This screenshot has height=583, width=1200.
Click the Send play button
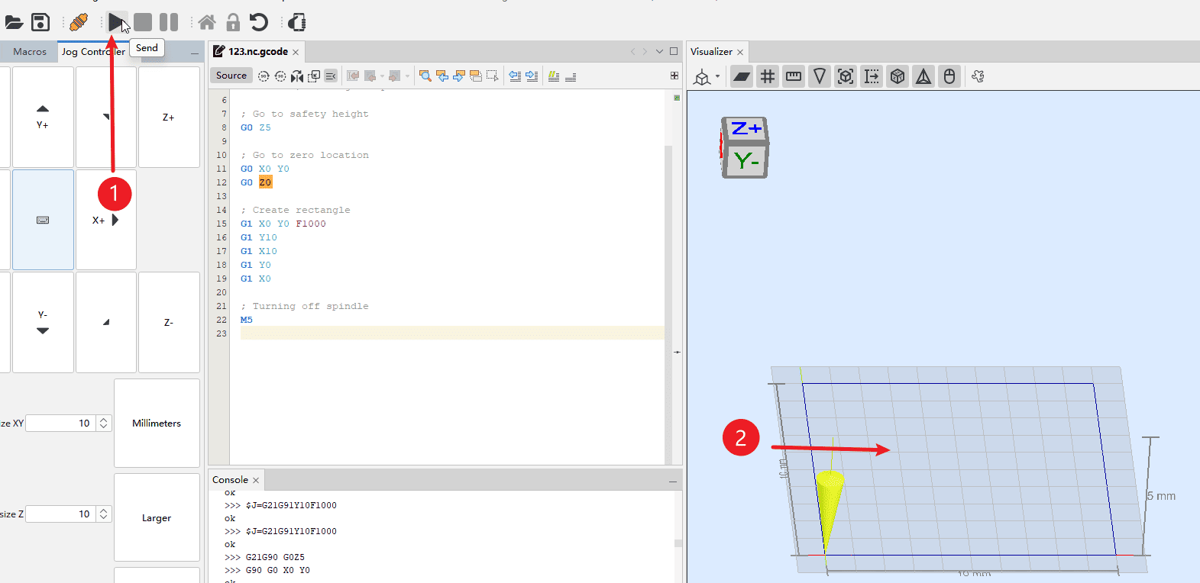point(115,22)
